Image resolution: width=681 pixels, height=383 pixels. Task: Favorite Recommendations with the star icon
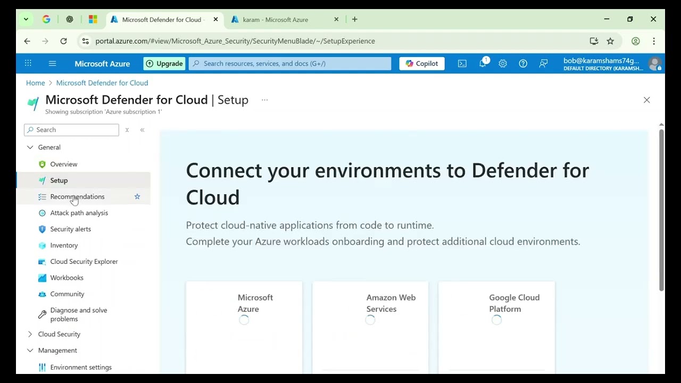[x=137, y=197]
